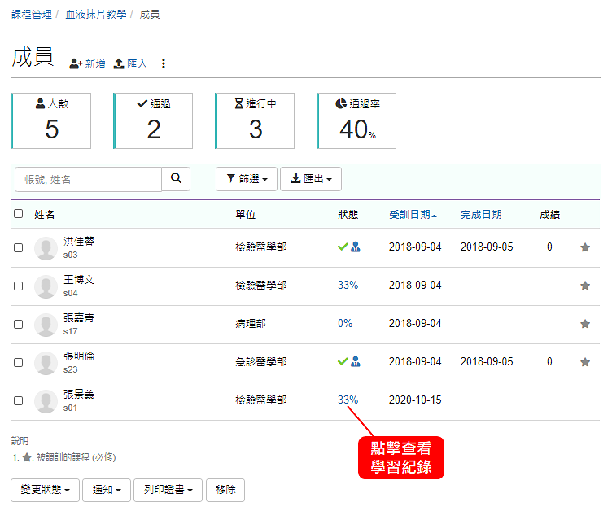This screenshot has height=511, width=612.
Task: Click the 移除 button
Action: coord(225,490)
